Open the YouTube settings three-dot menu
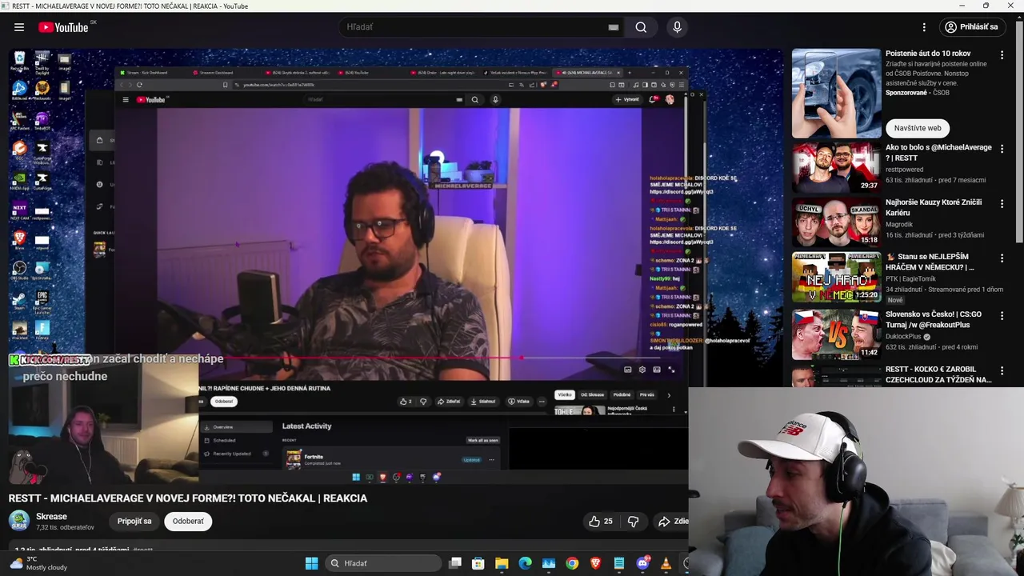Screen dimensions: 1024x576 point(924,27)
